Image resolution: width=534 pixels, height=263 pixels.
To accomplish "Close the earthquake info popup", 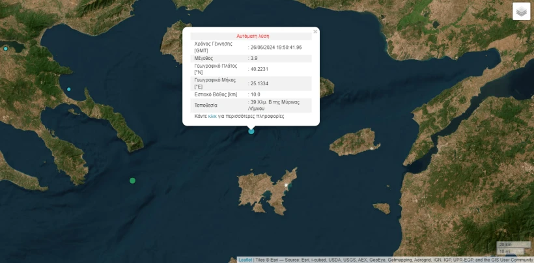I will pos(315,31).
